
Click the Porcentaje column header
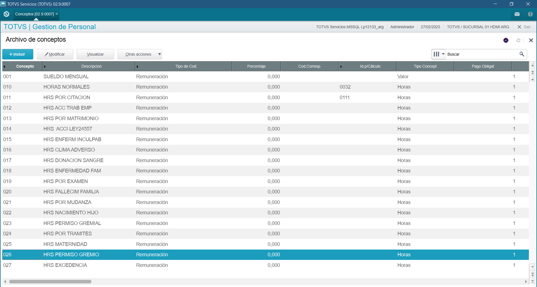point(256,66)
